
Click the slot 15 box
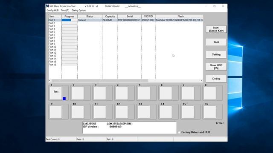pos(188,112)
